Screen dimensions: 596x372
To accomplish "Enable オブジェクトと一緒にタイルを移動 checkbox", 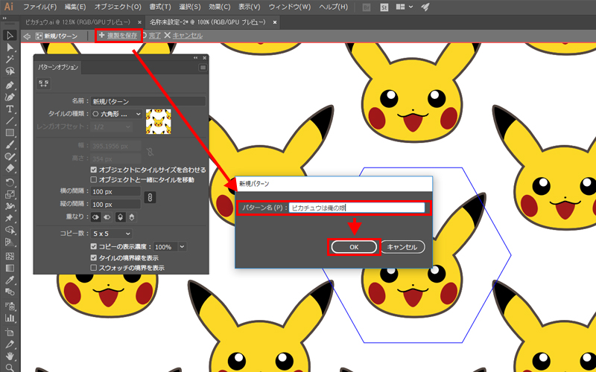I will [x=94, y=179].
